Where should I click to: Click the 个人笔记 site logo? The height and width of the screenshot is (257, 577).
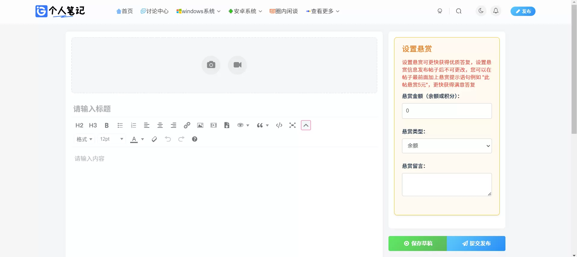[60, 11]
